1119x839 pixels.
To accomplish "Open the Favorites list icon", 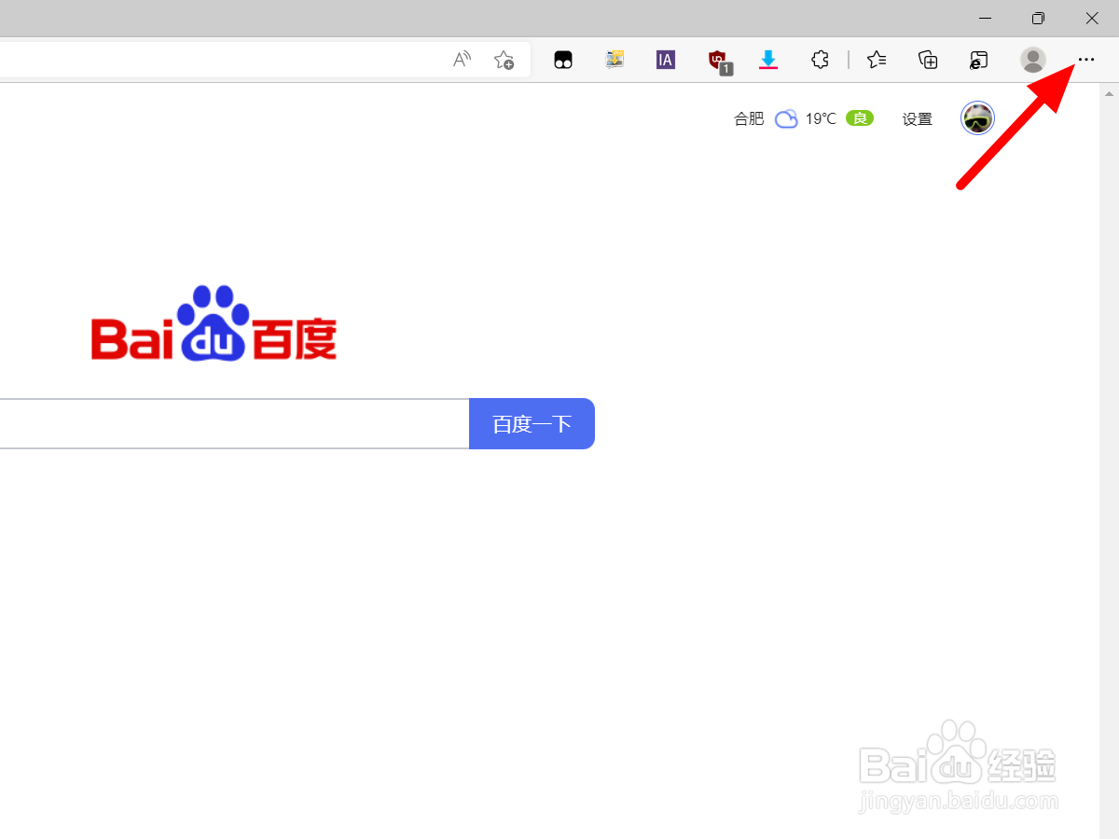I will click(877, 60).
